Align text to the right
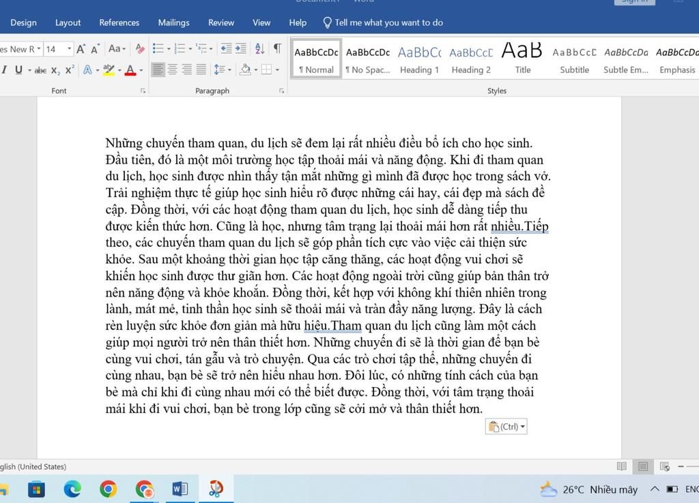This screenshot has width=699, height=503. 187,70
